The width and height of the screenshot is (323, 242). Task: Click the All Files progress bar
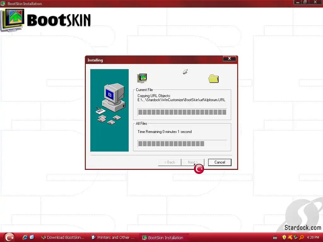coord(182,144)
